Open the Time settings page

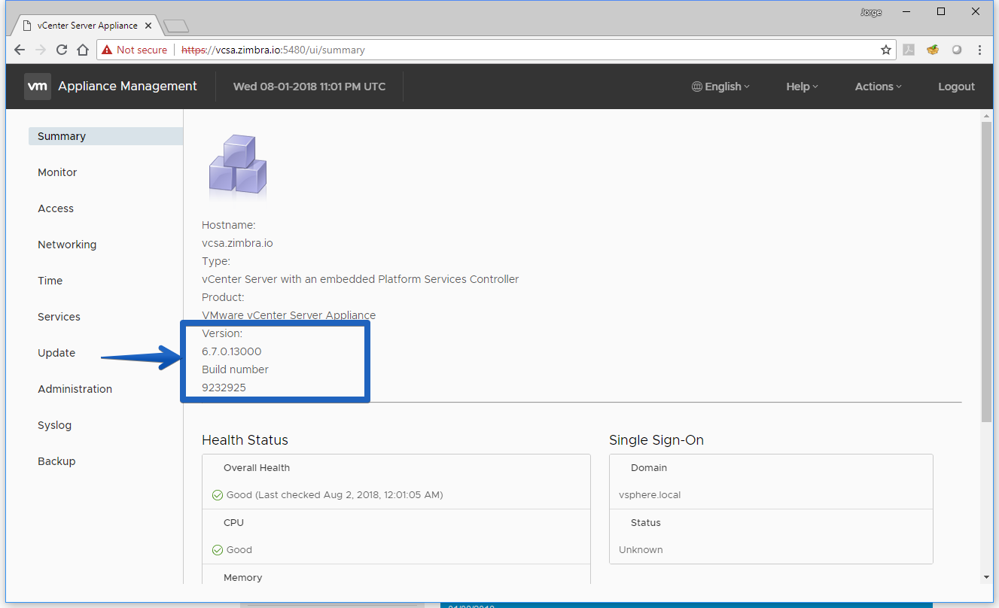tap(50, 281)
